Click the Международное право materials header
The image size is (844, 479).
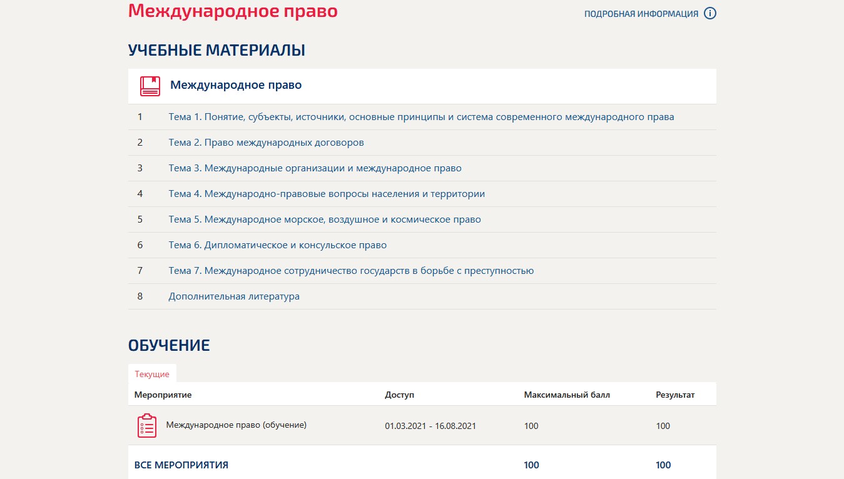pyautogui.click(x=236, y=85)
